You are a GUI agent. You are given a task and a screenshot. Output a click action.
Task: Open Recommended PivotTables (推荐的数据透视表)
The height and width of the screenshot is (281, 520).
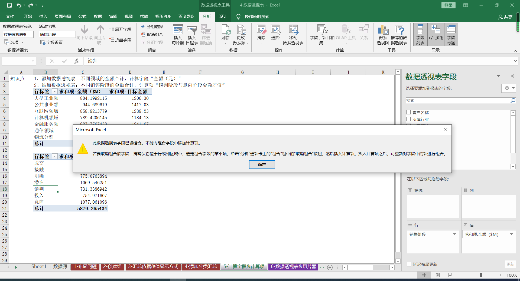pos(399,35)
